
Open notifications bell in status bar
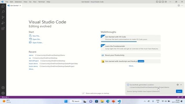tap(182, 97)
